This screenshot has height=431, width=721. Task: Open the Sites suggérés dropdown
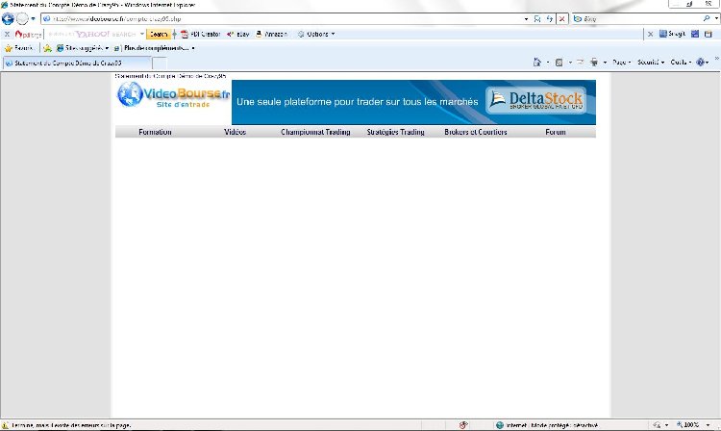click(83, 48)
